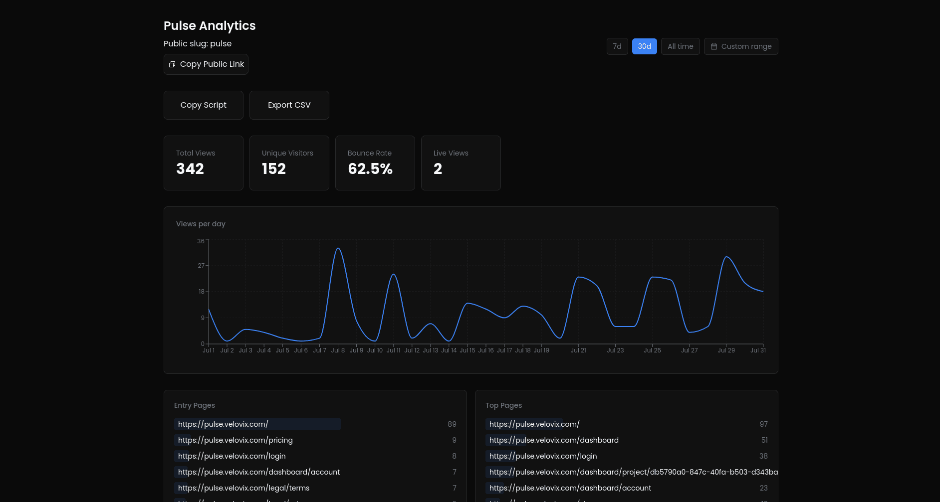Click the 36 value on chart y-axis
940x502 pixels.
201,241
